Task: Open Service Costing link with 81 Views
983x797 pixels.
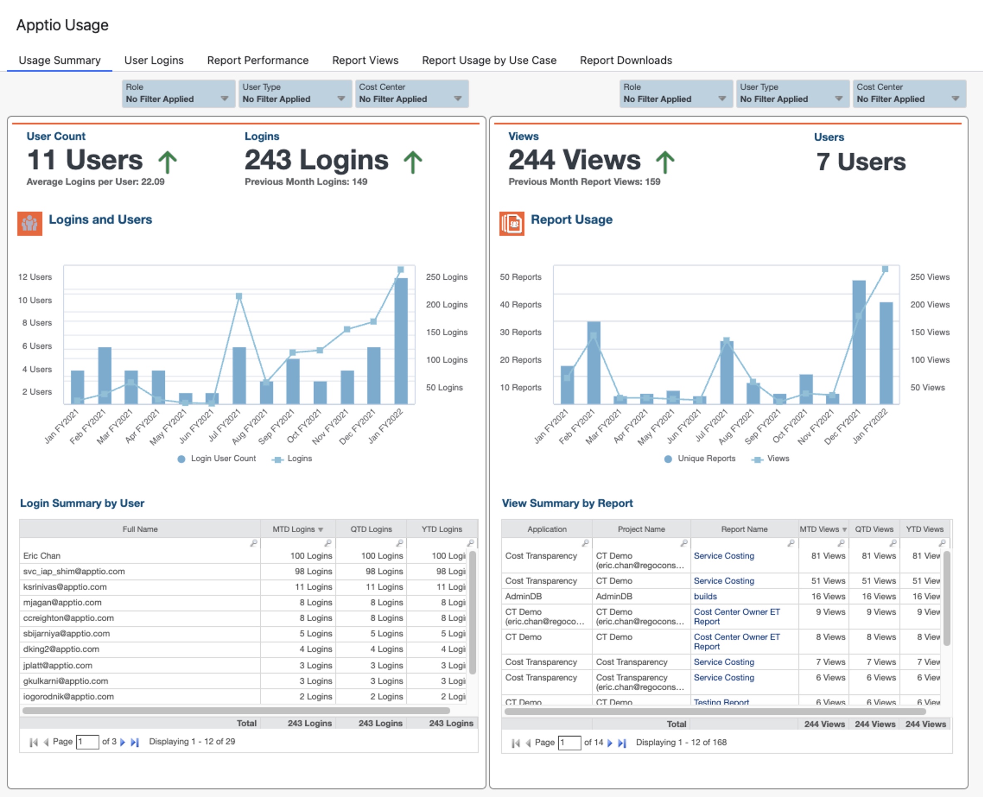Action: click(x=724, y=556)
